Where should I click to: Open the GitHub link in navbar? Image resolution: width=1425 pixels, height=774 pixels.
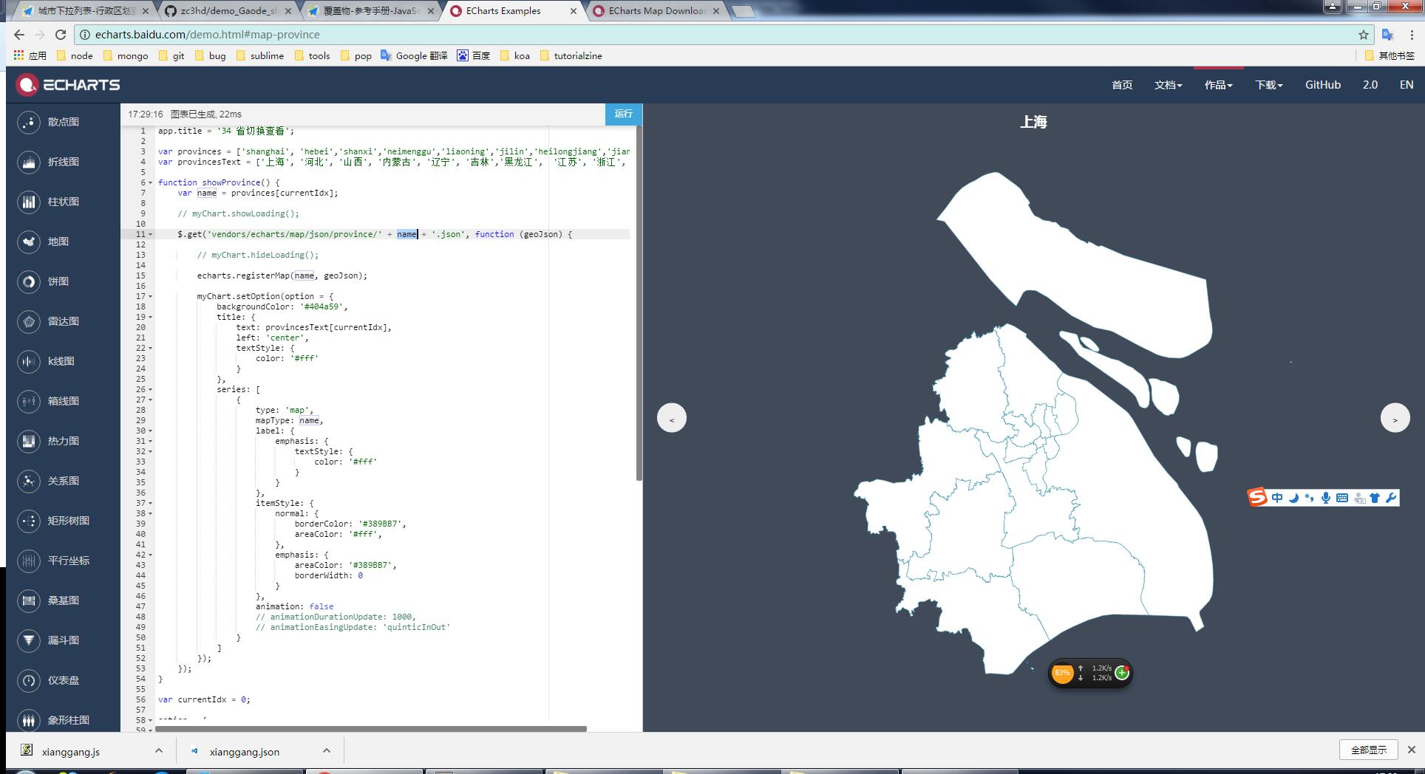(x=1322, y=85)
